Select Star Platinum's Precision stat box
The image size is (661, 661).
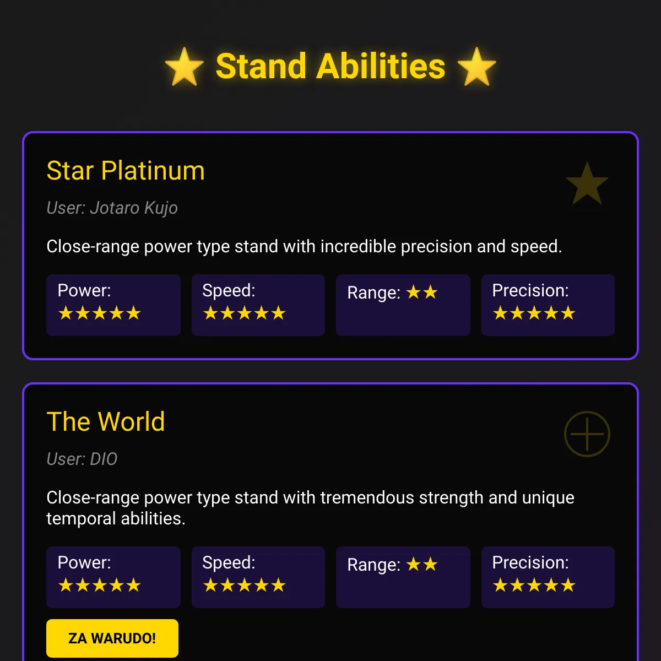click(x=548, y=305)
